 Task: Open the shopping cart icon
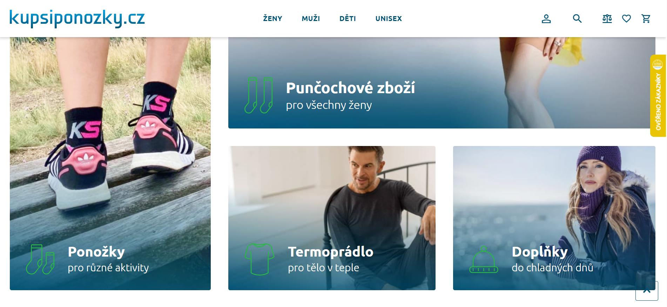click(646, 19)
